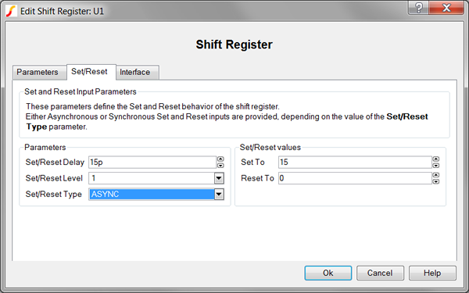Viewport: 469px width, 293px height.
Task: Increment the Reset To value
Action: tap(436, 175)
